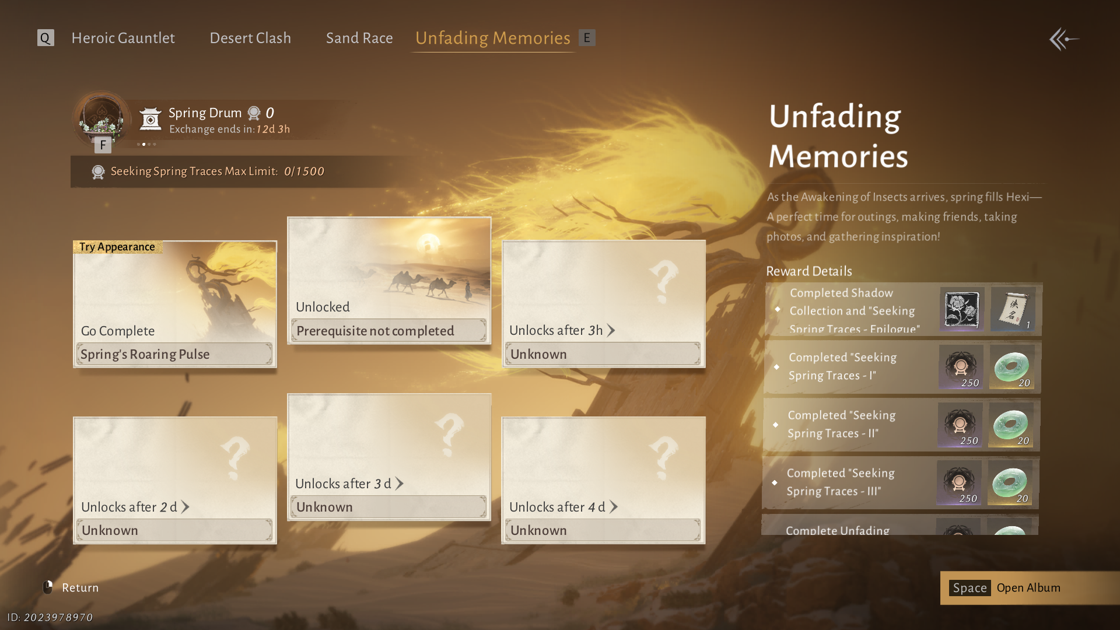1120x630 pixels.
Task: Expand the 'Unlocks after 3h' chevron
Action: [x=611, y=331]
